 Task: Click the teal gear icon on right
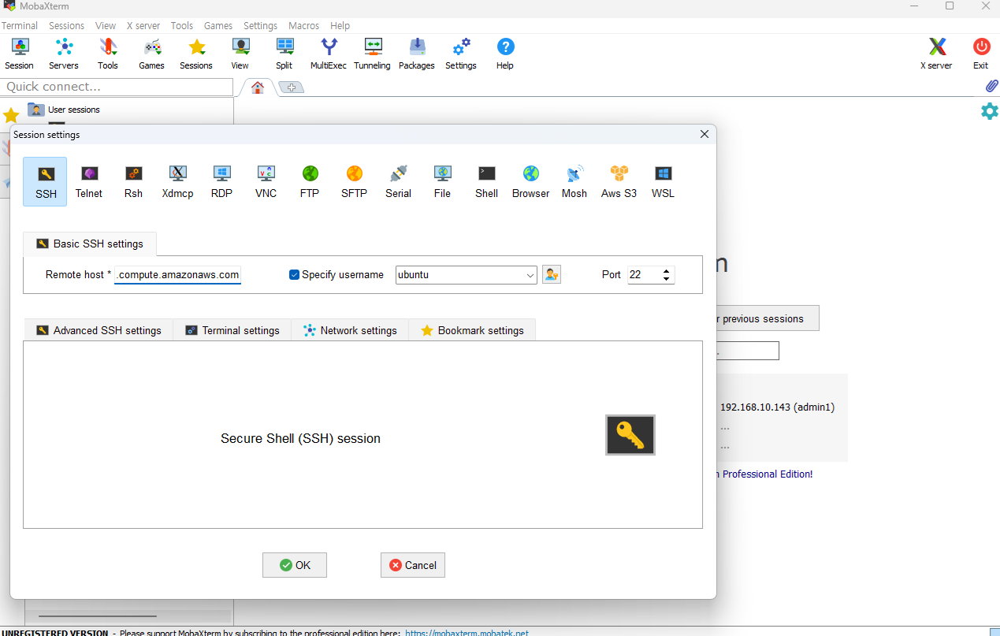click(989, 111)
